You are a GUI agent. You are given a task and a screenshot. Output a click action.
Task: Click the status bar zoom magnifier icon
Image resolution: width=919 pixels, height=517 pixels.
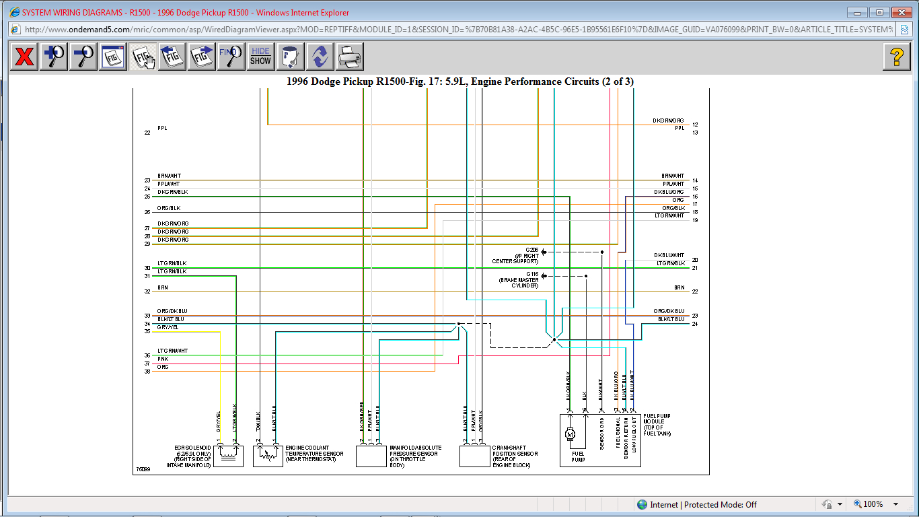[x=858, y=504]
